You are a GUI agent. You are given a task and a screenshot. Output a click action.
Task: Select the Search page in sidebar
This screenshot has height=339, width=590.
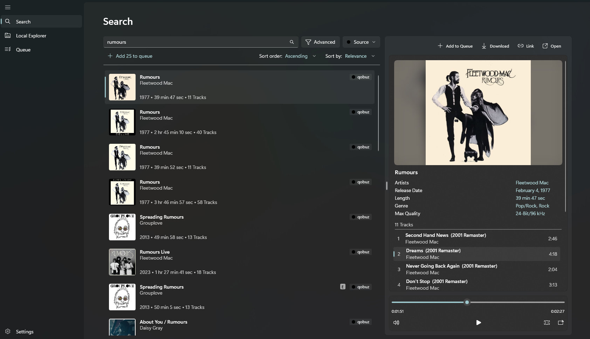[x=41, y=22]
